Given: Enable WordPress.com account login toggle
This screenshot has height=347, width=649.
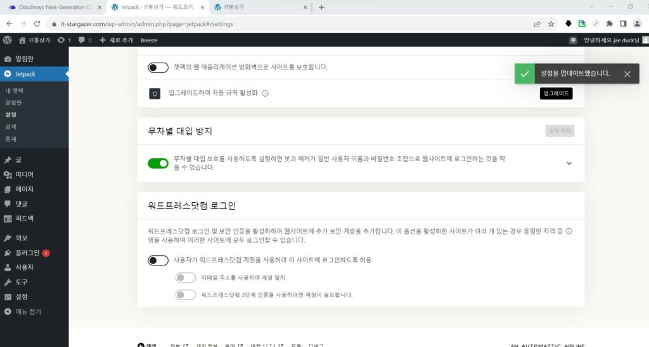Looking at the screenshot, I should (158, 260).
